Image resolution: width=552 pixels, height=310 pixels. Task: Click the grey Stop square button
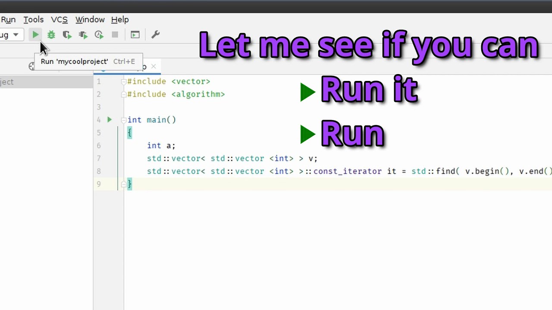pos(115,35)
